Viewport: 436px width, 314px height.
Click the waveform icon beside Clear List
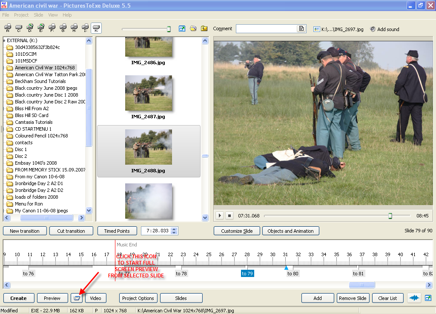[414, 298]
